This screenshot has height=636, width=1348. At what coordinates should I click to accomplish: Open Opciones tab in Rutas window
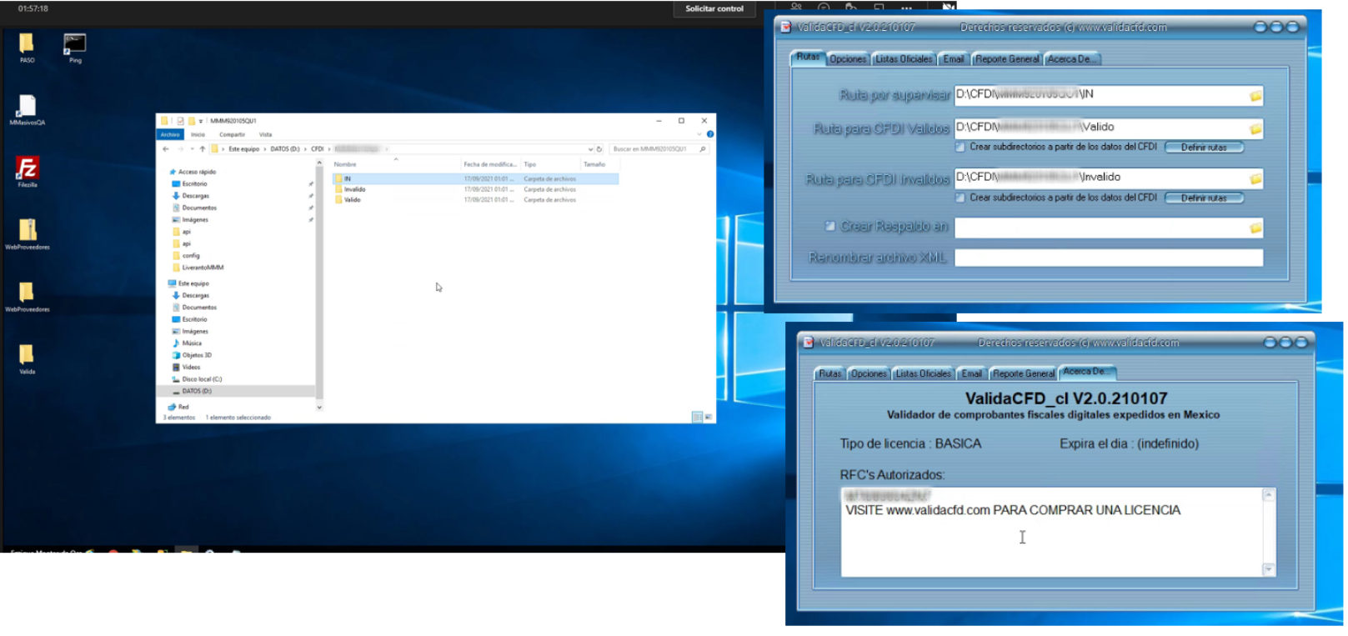[848, 59]
